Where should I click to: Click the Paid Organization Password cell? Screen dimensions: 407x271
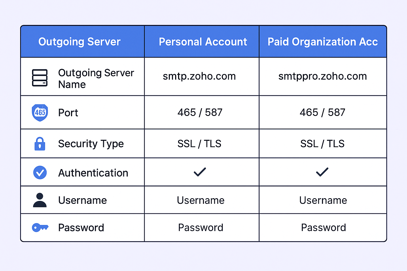(323, 228)
